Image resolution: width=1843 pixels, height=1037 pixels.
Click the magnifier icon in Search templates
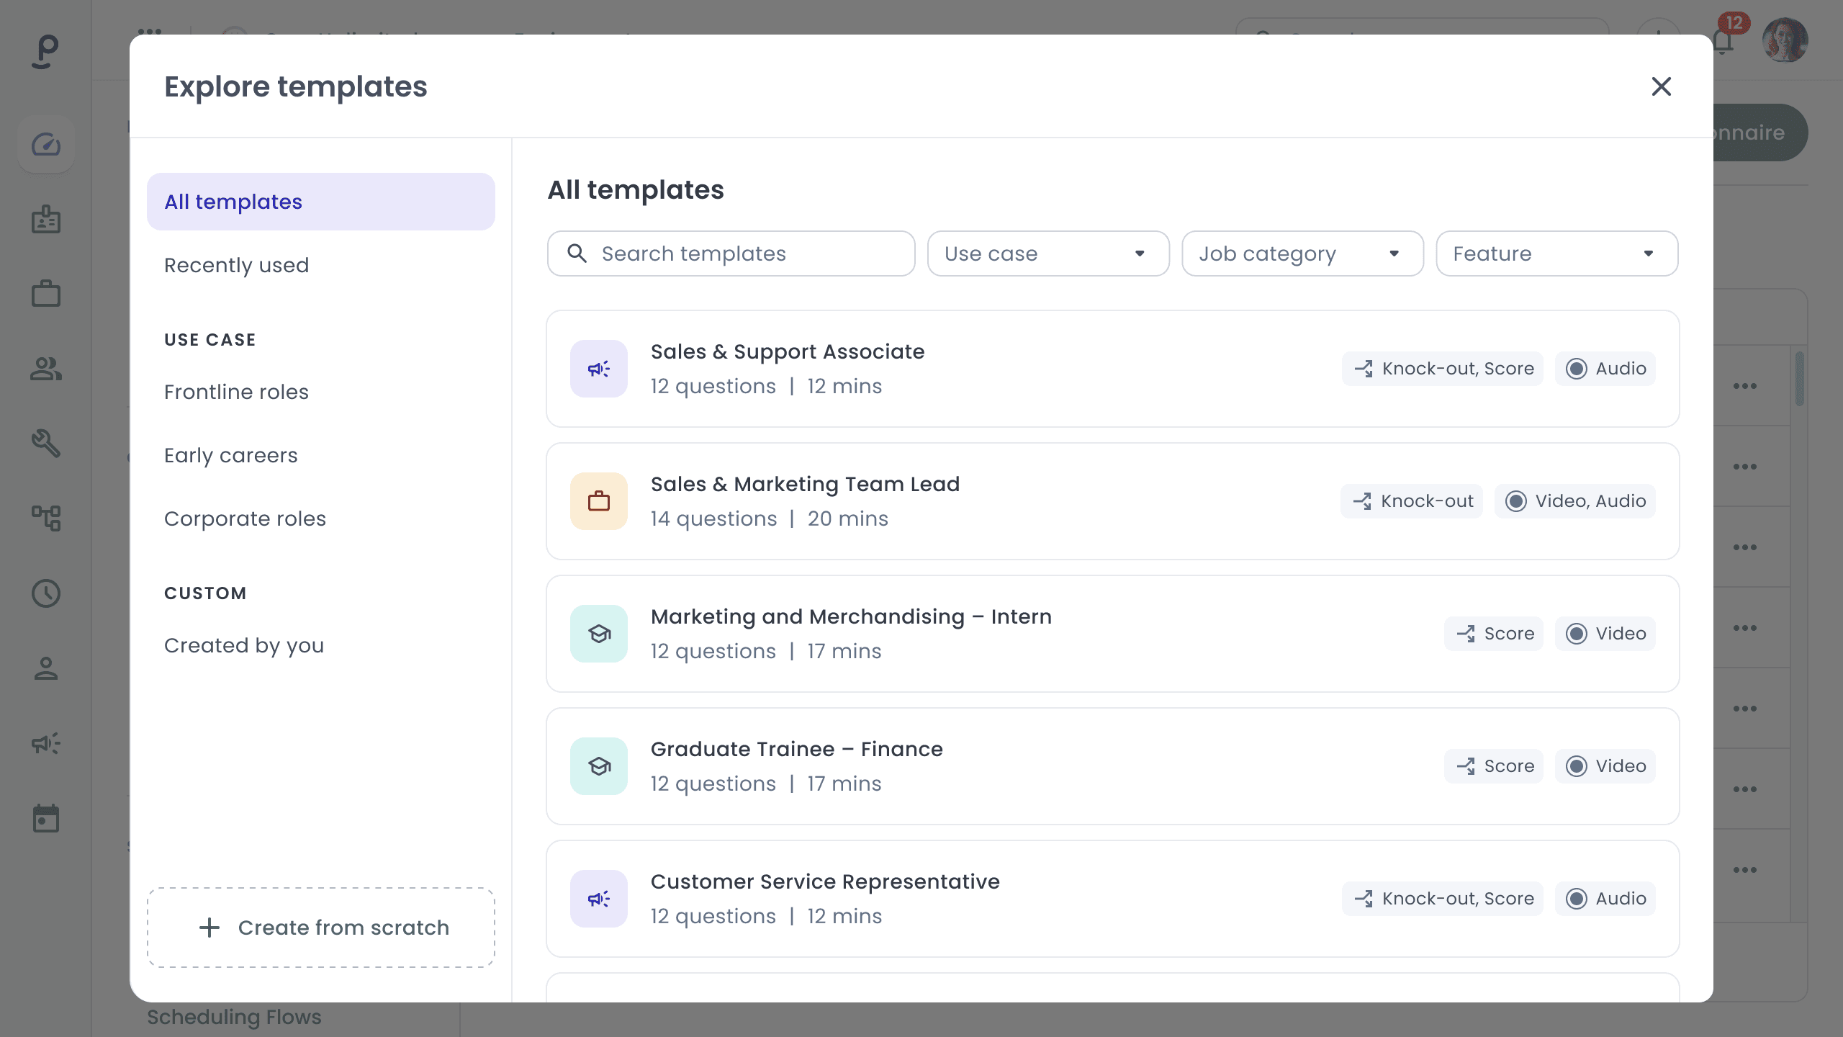click(577, 253)
